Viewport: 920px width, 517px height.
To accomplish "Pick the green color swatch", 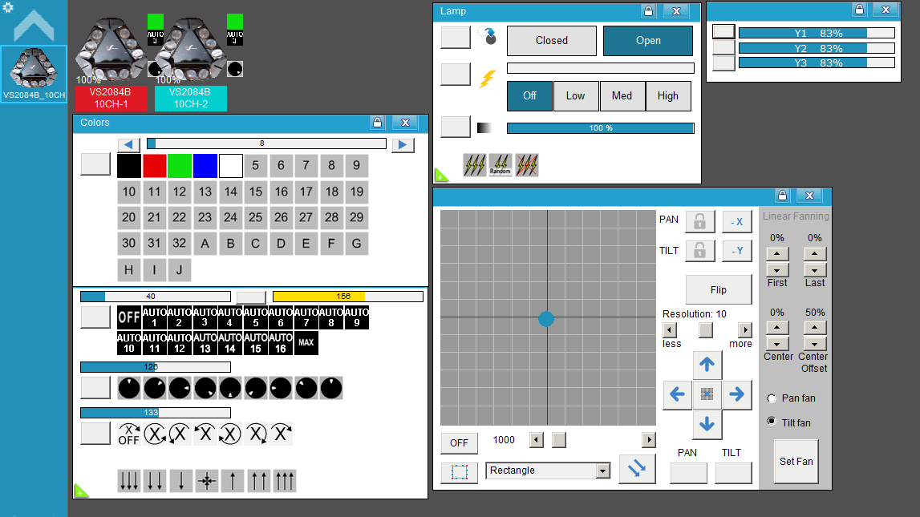I will [x=180, y=166].
